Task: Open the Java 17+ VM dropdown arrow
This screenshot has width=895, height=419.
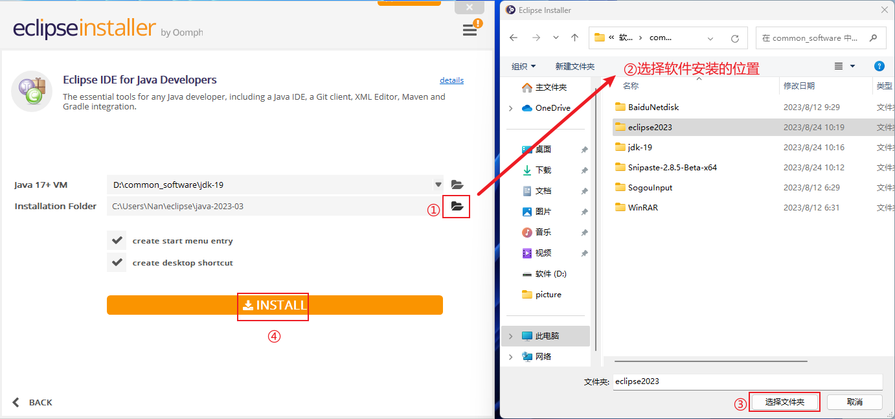Action: (x=438, y=185)
